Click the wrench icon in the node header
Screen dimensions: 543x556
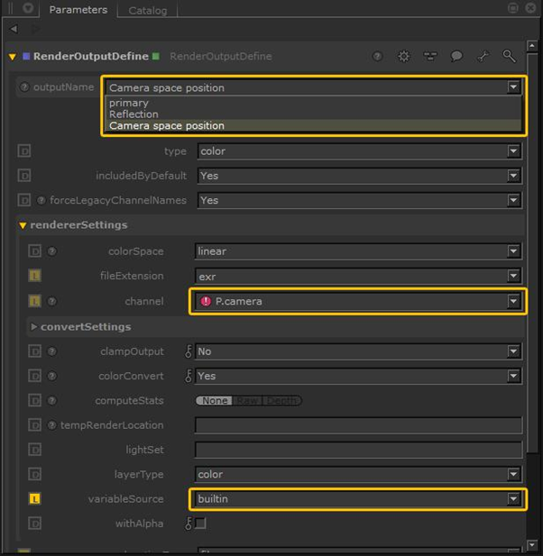(x=483, y=56)
